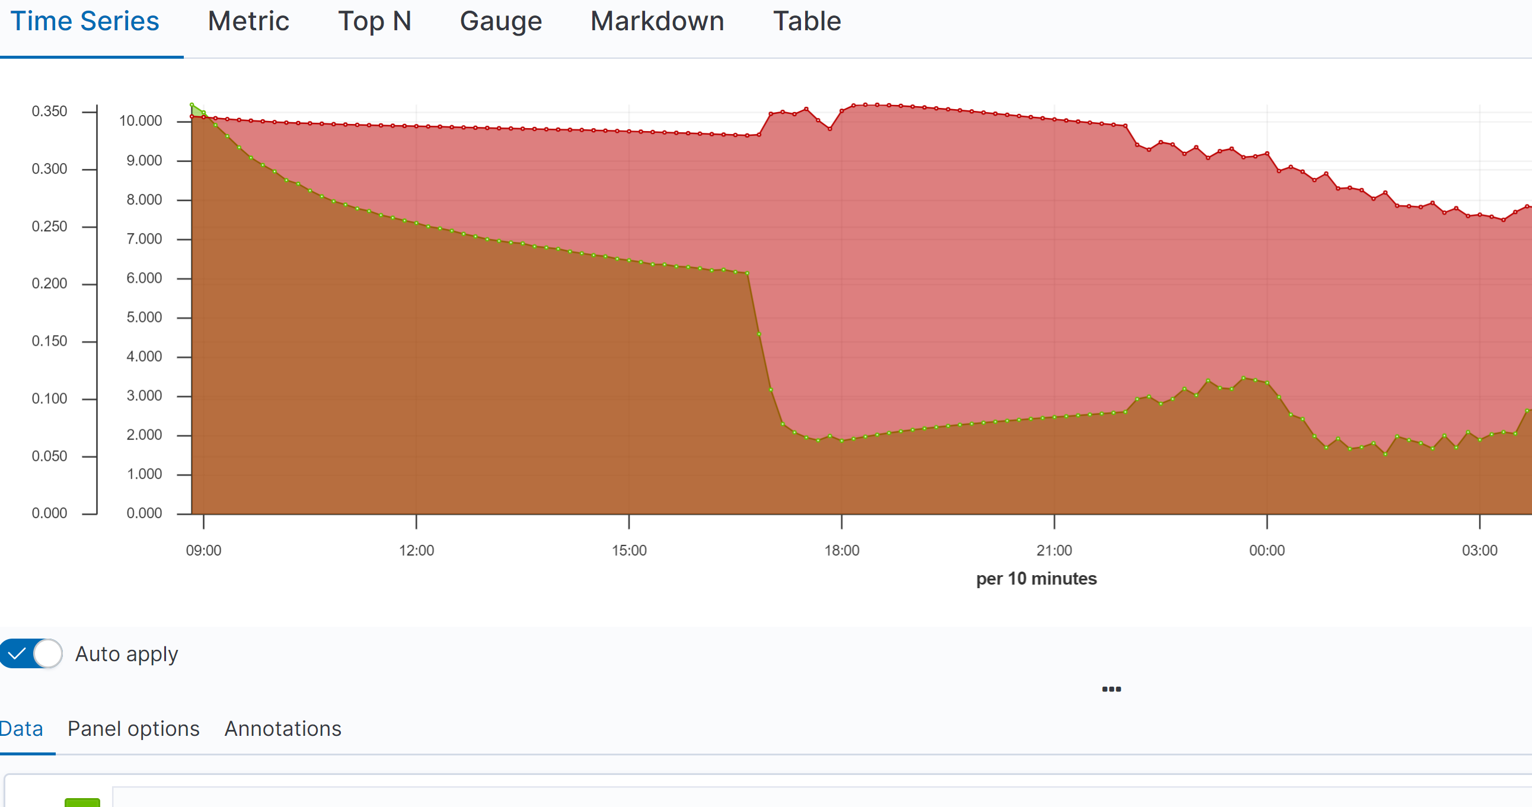This screenshot has height=807, width=1532.
Task: Open the Markdown tab
Action: point(656,22)
